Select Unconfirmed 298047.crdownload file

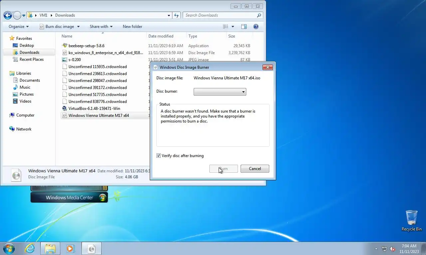(98, 81)
